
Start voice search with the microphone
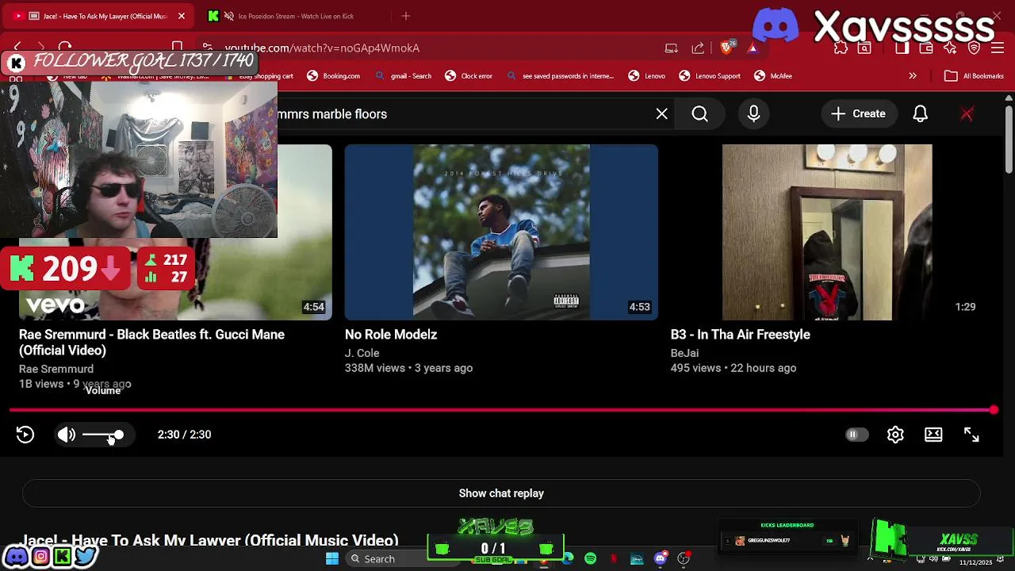[753, 114]
